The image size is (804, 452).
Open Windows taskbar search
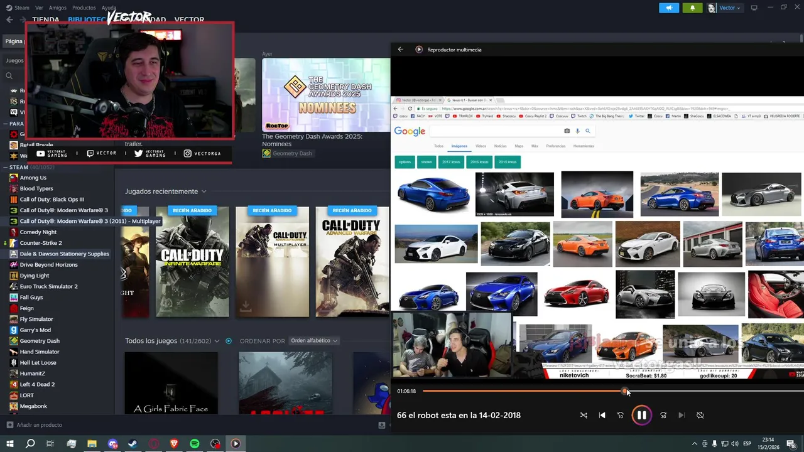pos(30,444)
